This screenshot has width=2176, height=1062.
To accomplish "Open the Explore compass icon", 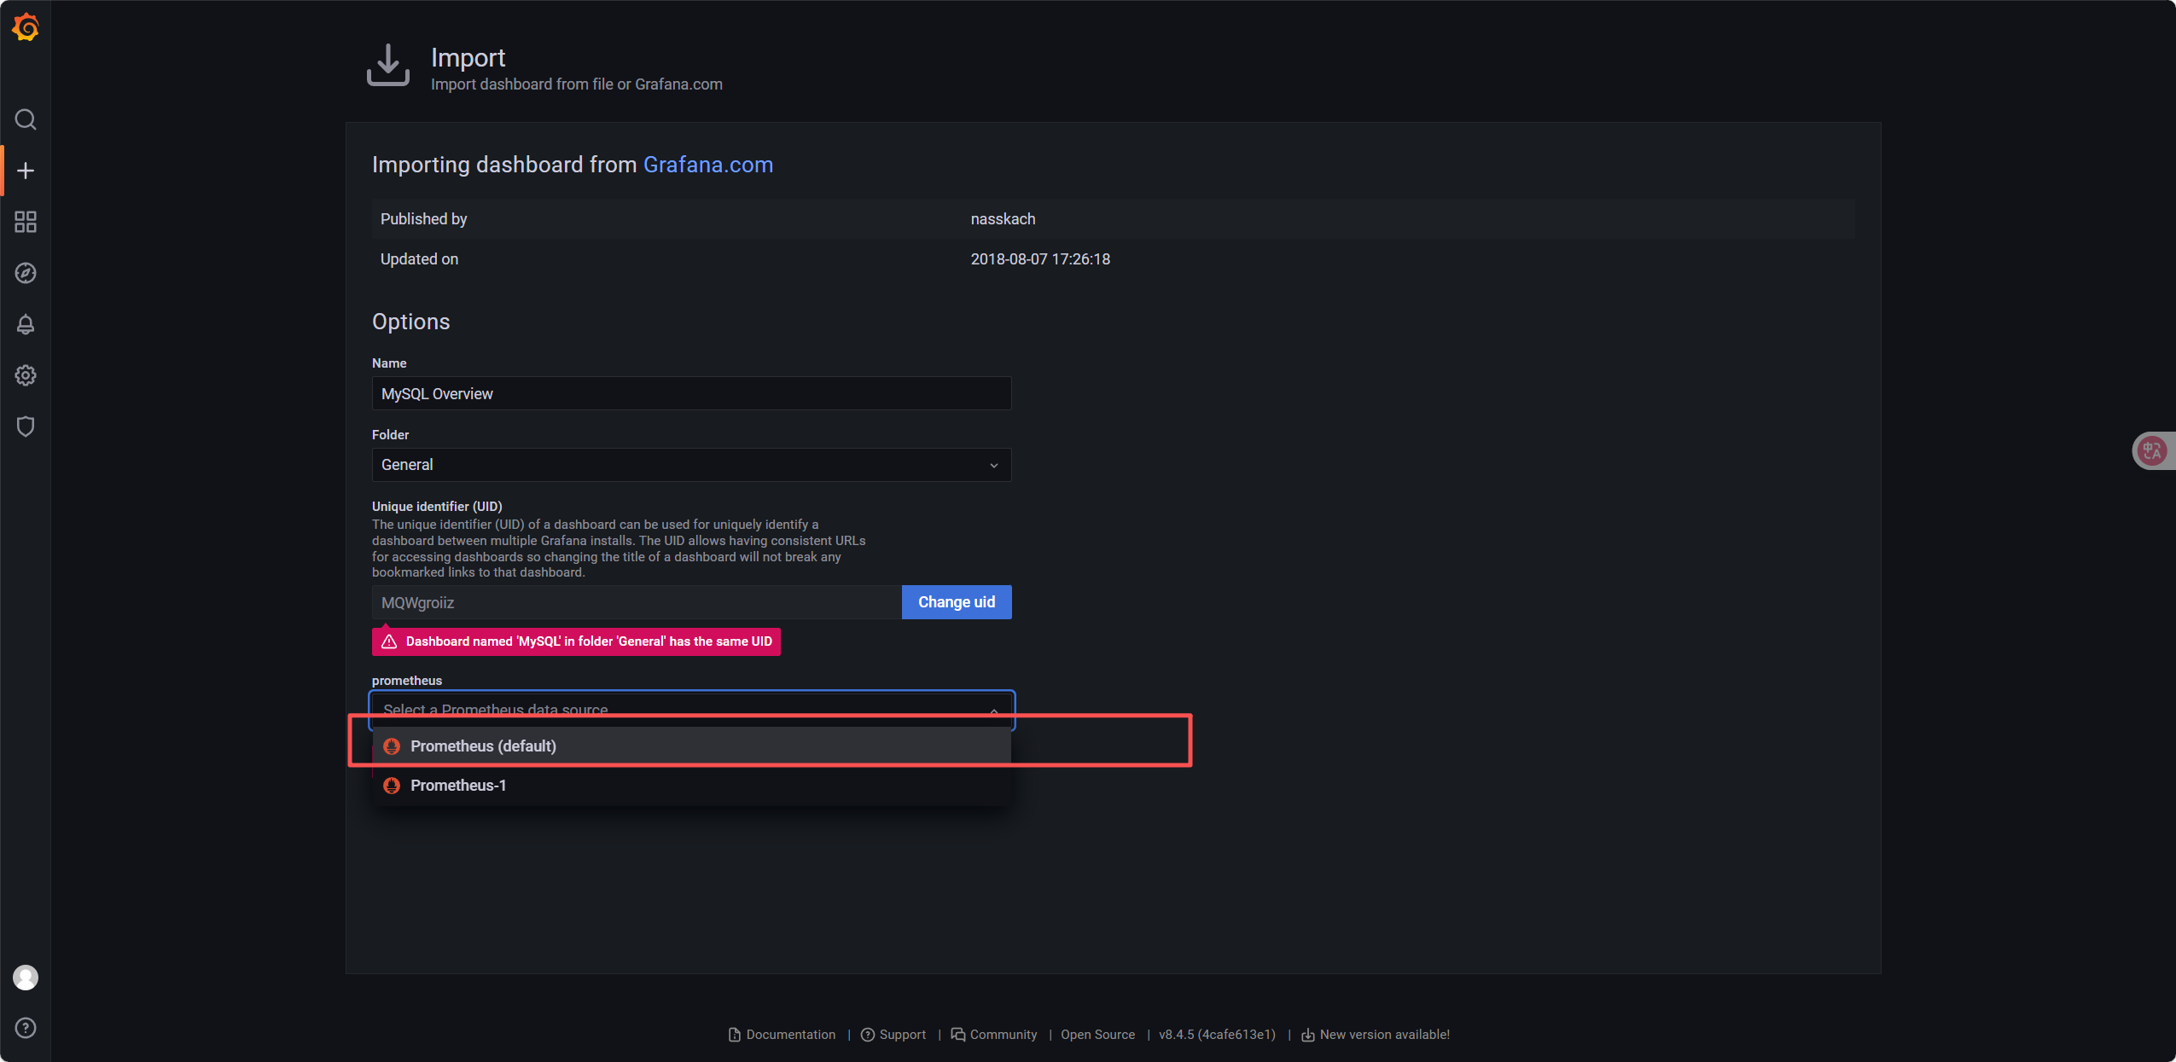I will tap(26, 273).
